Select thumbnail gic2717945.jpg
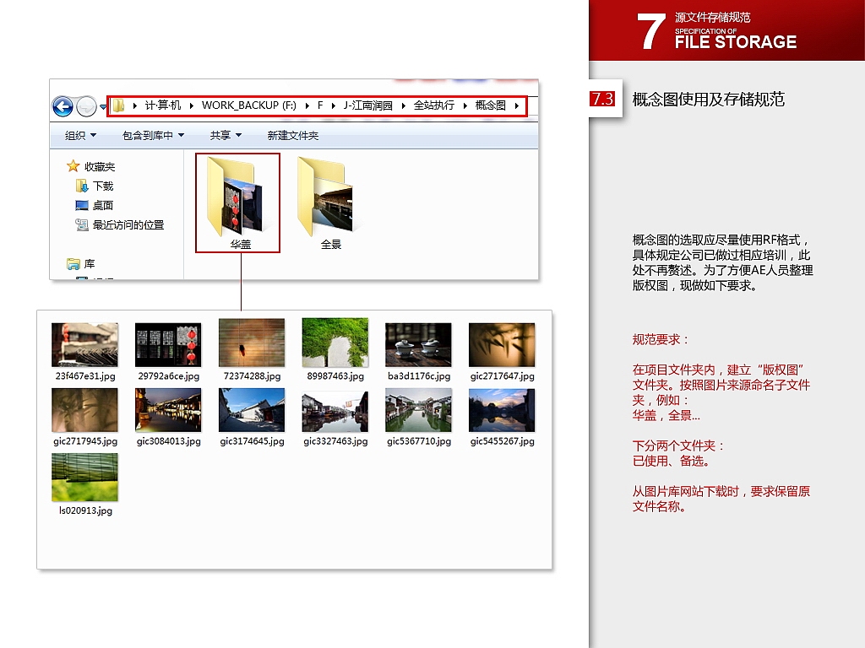 point(85,410)
